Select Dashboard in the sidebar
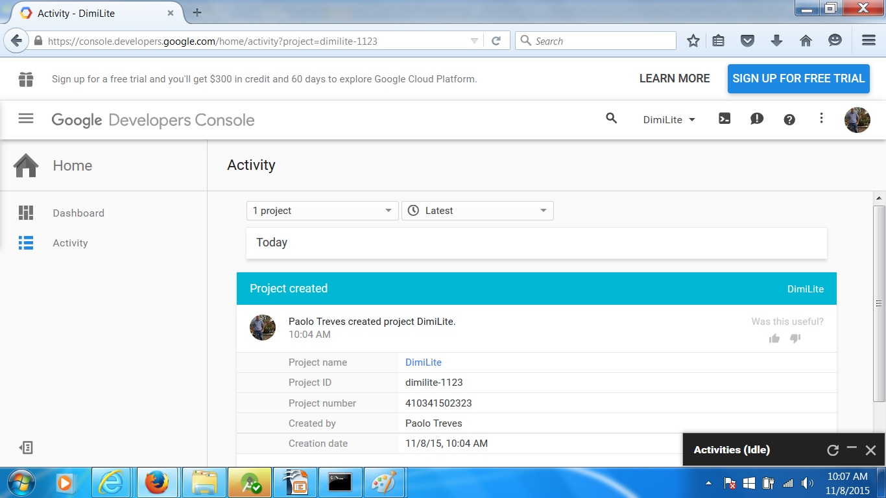886x498 pixels. pyautogui.click(x=78, y=213)
